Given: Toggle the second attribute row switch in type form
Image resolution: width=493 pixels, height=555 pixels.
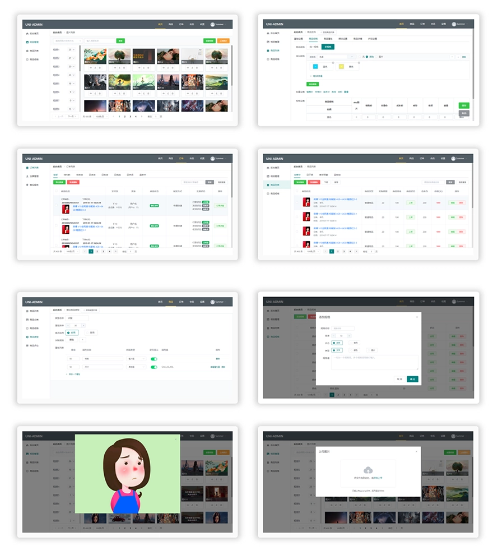Looking at the screenshot, I should 154,367.
